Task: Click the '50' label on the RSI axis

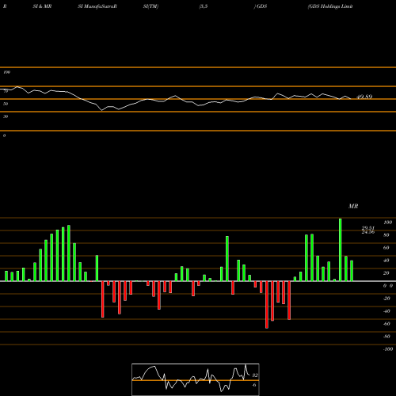Action: tap(6, 104)
